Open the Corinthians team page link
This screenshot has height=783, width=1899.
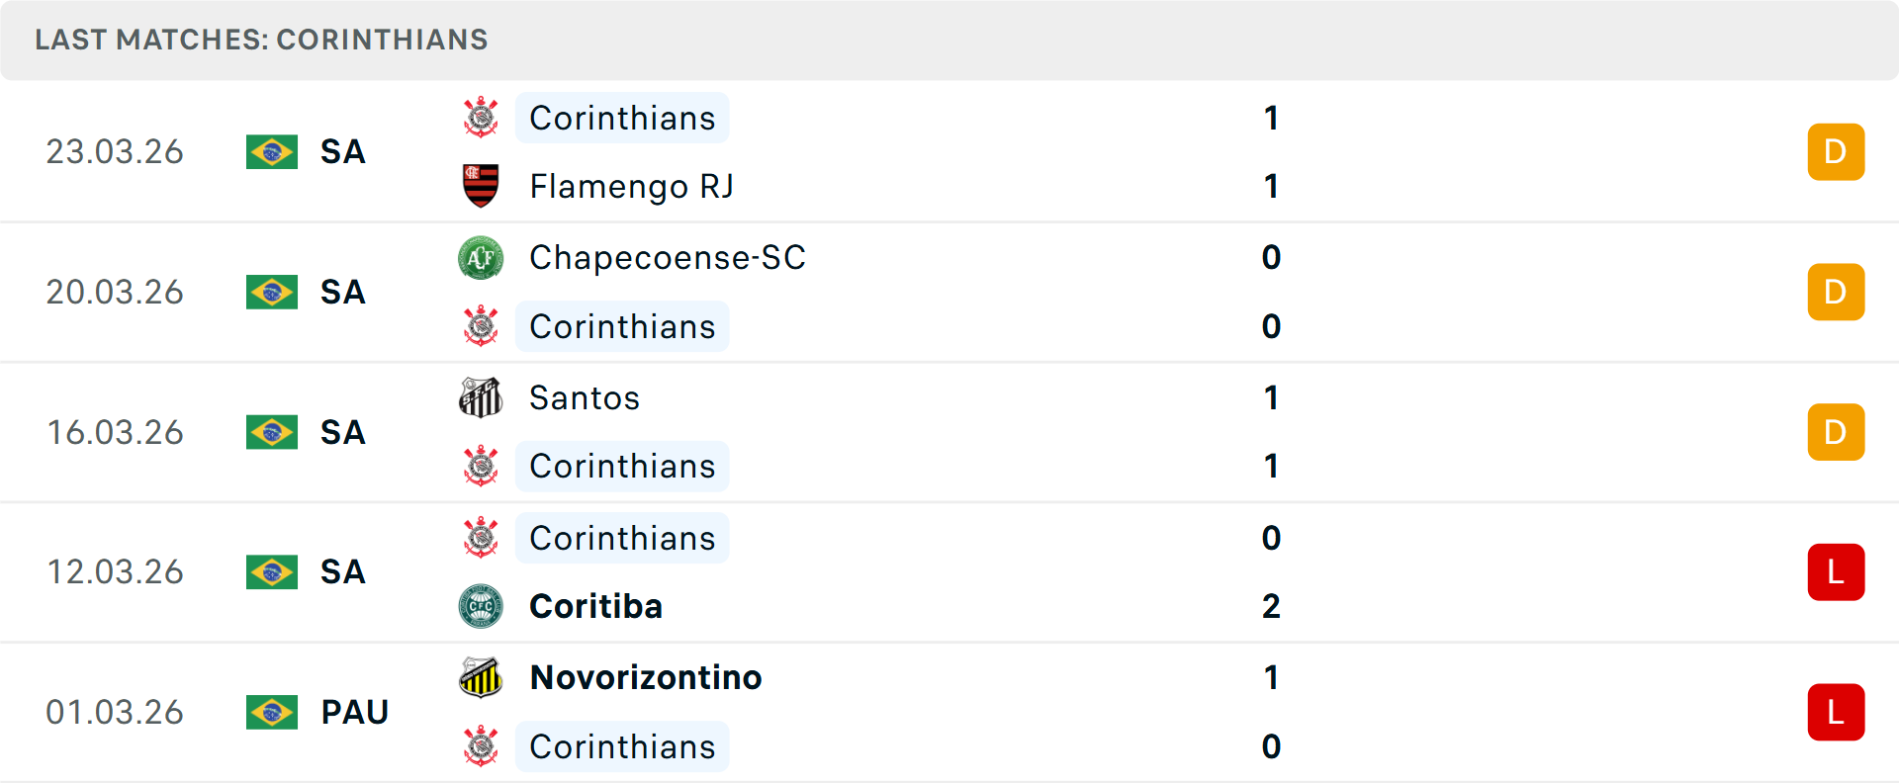[622, 118]
